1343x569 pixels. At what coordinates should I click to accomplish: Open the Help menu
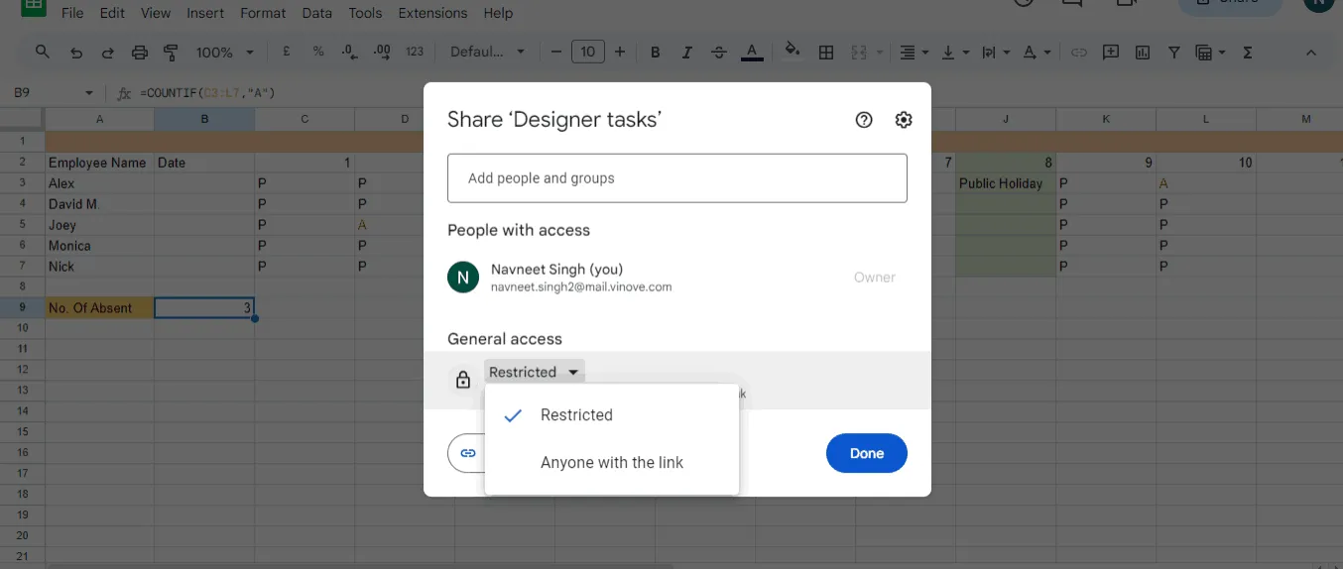pyautogui.click(x=498, y=13)
